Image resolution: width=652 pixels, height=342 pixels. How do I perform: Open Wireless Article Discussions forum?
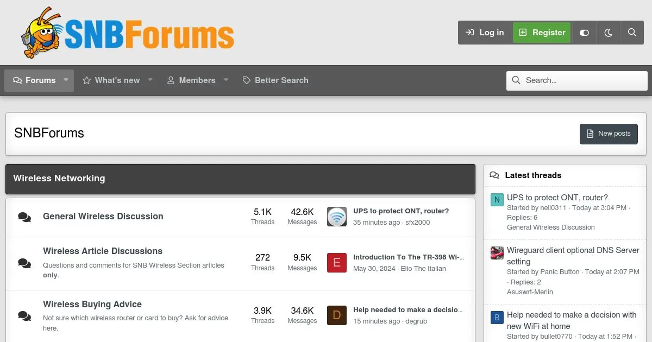(103, 251)
